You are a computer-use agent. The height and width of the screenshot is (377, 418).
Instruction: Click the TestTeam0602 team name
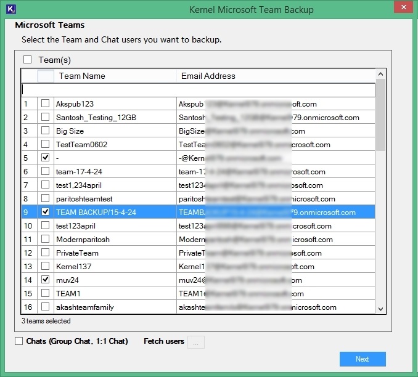click(x=115, y=144)
